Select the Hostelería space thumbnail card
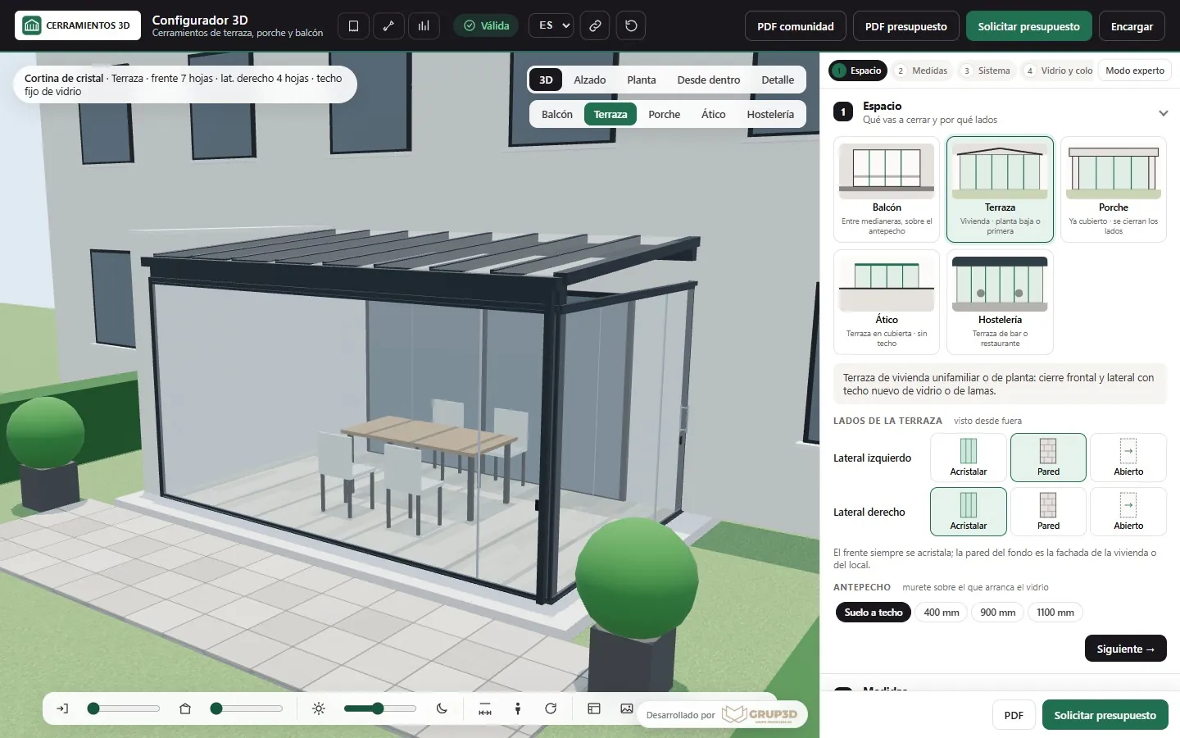The image size is (1180, 738). (1000, 302)
